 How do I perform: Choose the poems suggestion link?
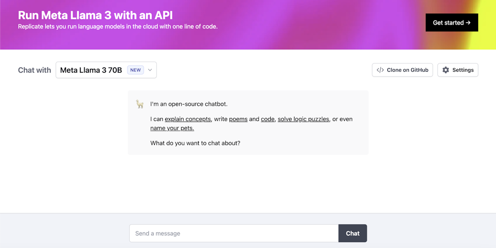[238, 119]
